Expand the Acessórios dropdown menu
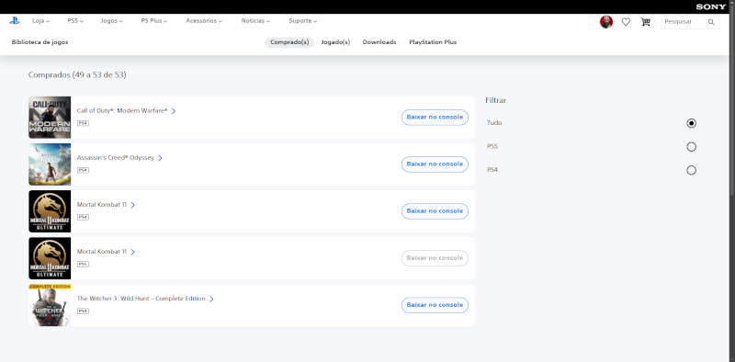 click(204, 21)
